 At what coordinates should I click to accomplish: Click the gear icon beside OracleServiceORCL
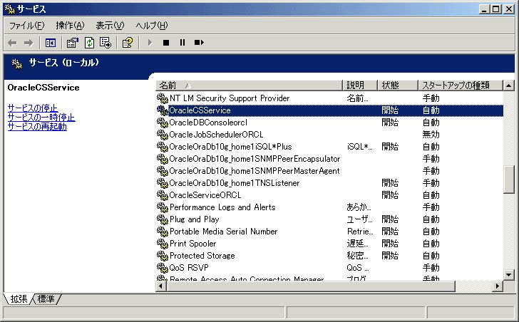click(x=163, y=195)
